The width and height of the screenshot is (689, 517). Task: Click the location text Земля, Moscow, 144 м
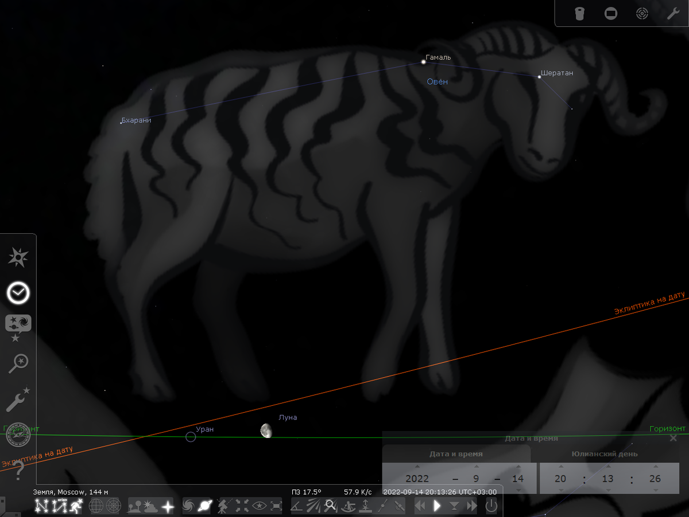[72, 492]
